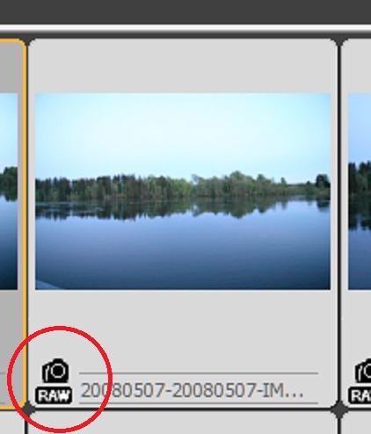The width and height of the screenshot is (371, 434).
Task: Click the white separator bar under the header
Action: coord(185,28)
